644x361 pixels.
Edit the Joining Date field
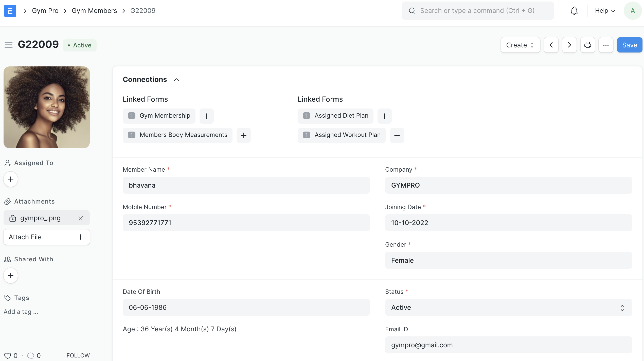(508, 223)
